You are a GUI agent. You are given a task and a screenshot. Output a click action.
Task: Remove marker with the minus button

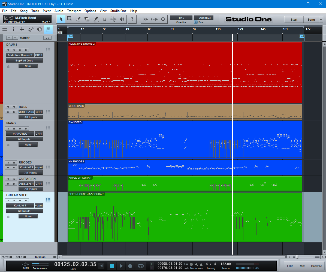15,38
